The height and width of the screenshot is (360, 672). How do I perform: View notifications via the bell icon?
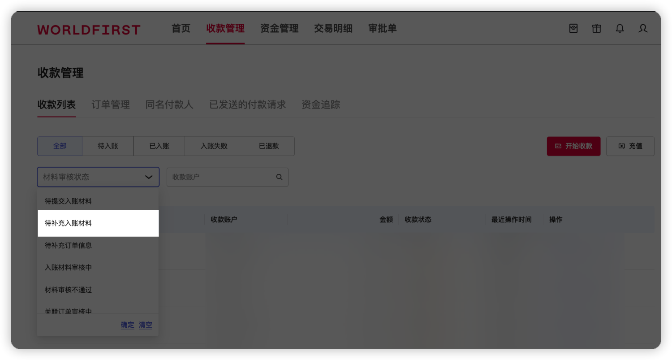coord(620,29)
